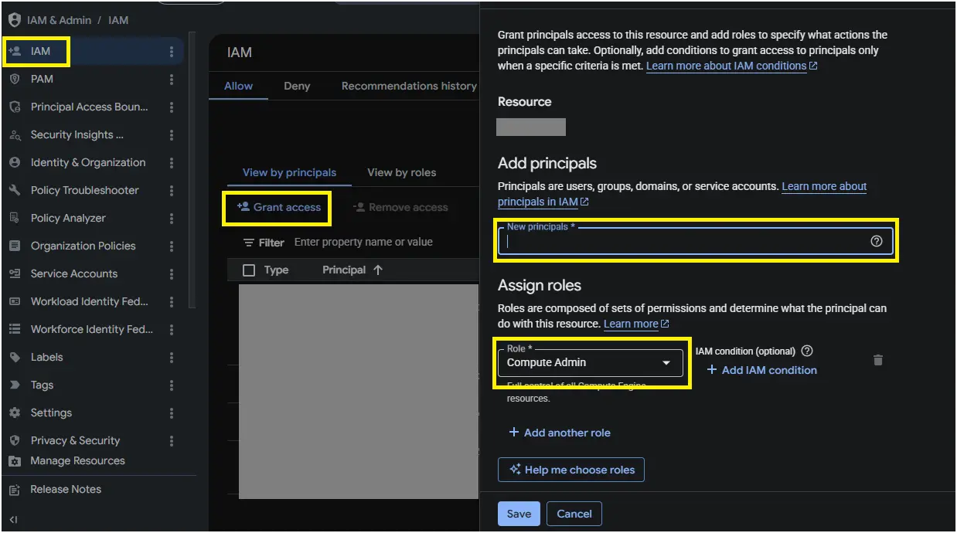This screenshot has width=957, height=533.
Task: Click the Security Insights icon
Action: click(14, 134)
